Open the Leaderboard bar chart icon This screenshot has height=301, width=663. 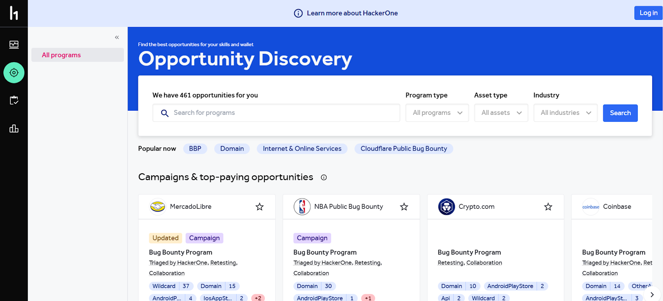pyautogui.click(x=14, y=129)
